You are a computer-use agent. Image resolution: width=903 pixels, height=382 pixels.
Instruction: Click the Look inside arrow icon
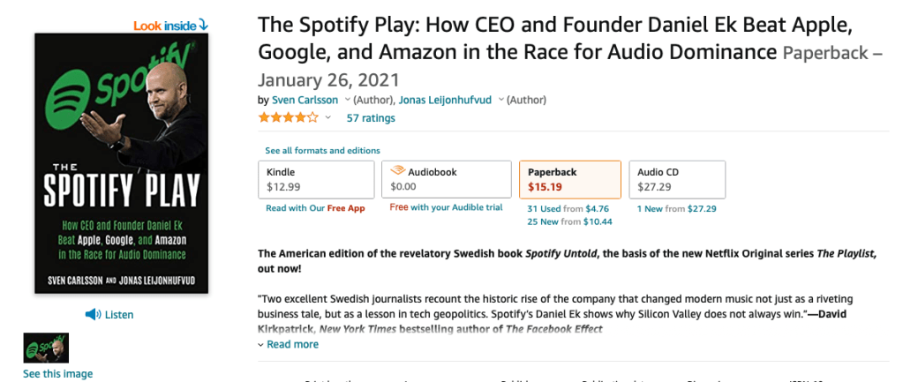coord(203,25)
